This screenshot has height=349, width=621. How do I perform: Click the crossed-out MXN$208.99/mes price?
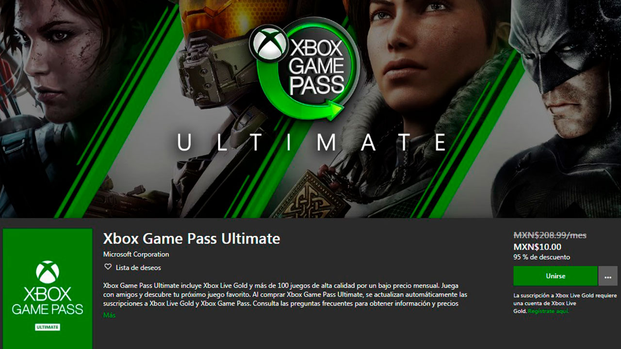click(x=550, y=235)
